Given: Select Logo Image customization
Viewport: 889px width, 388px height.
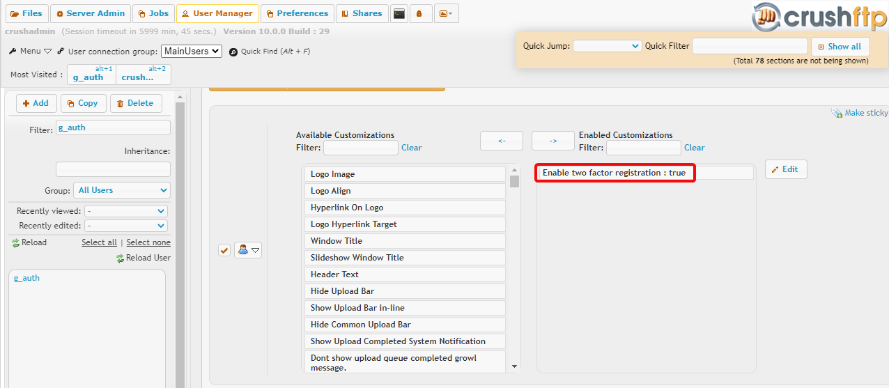Looking at the screenshot, I should coord(405,174).
